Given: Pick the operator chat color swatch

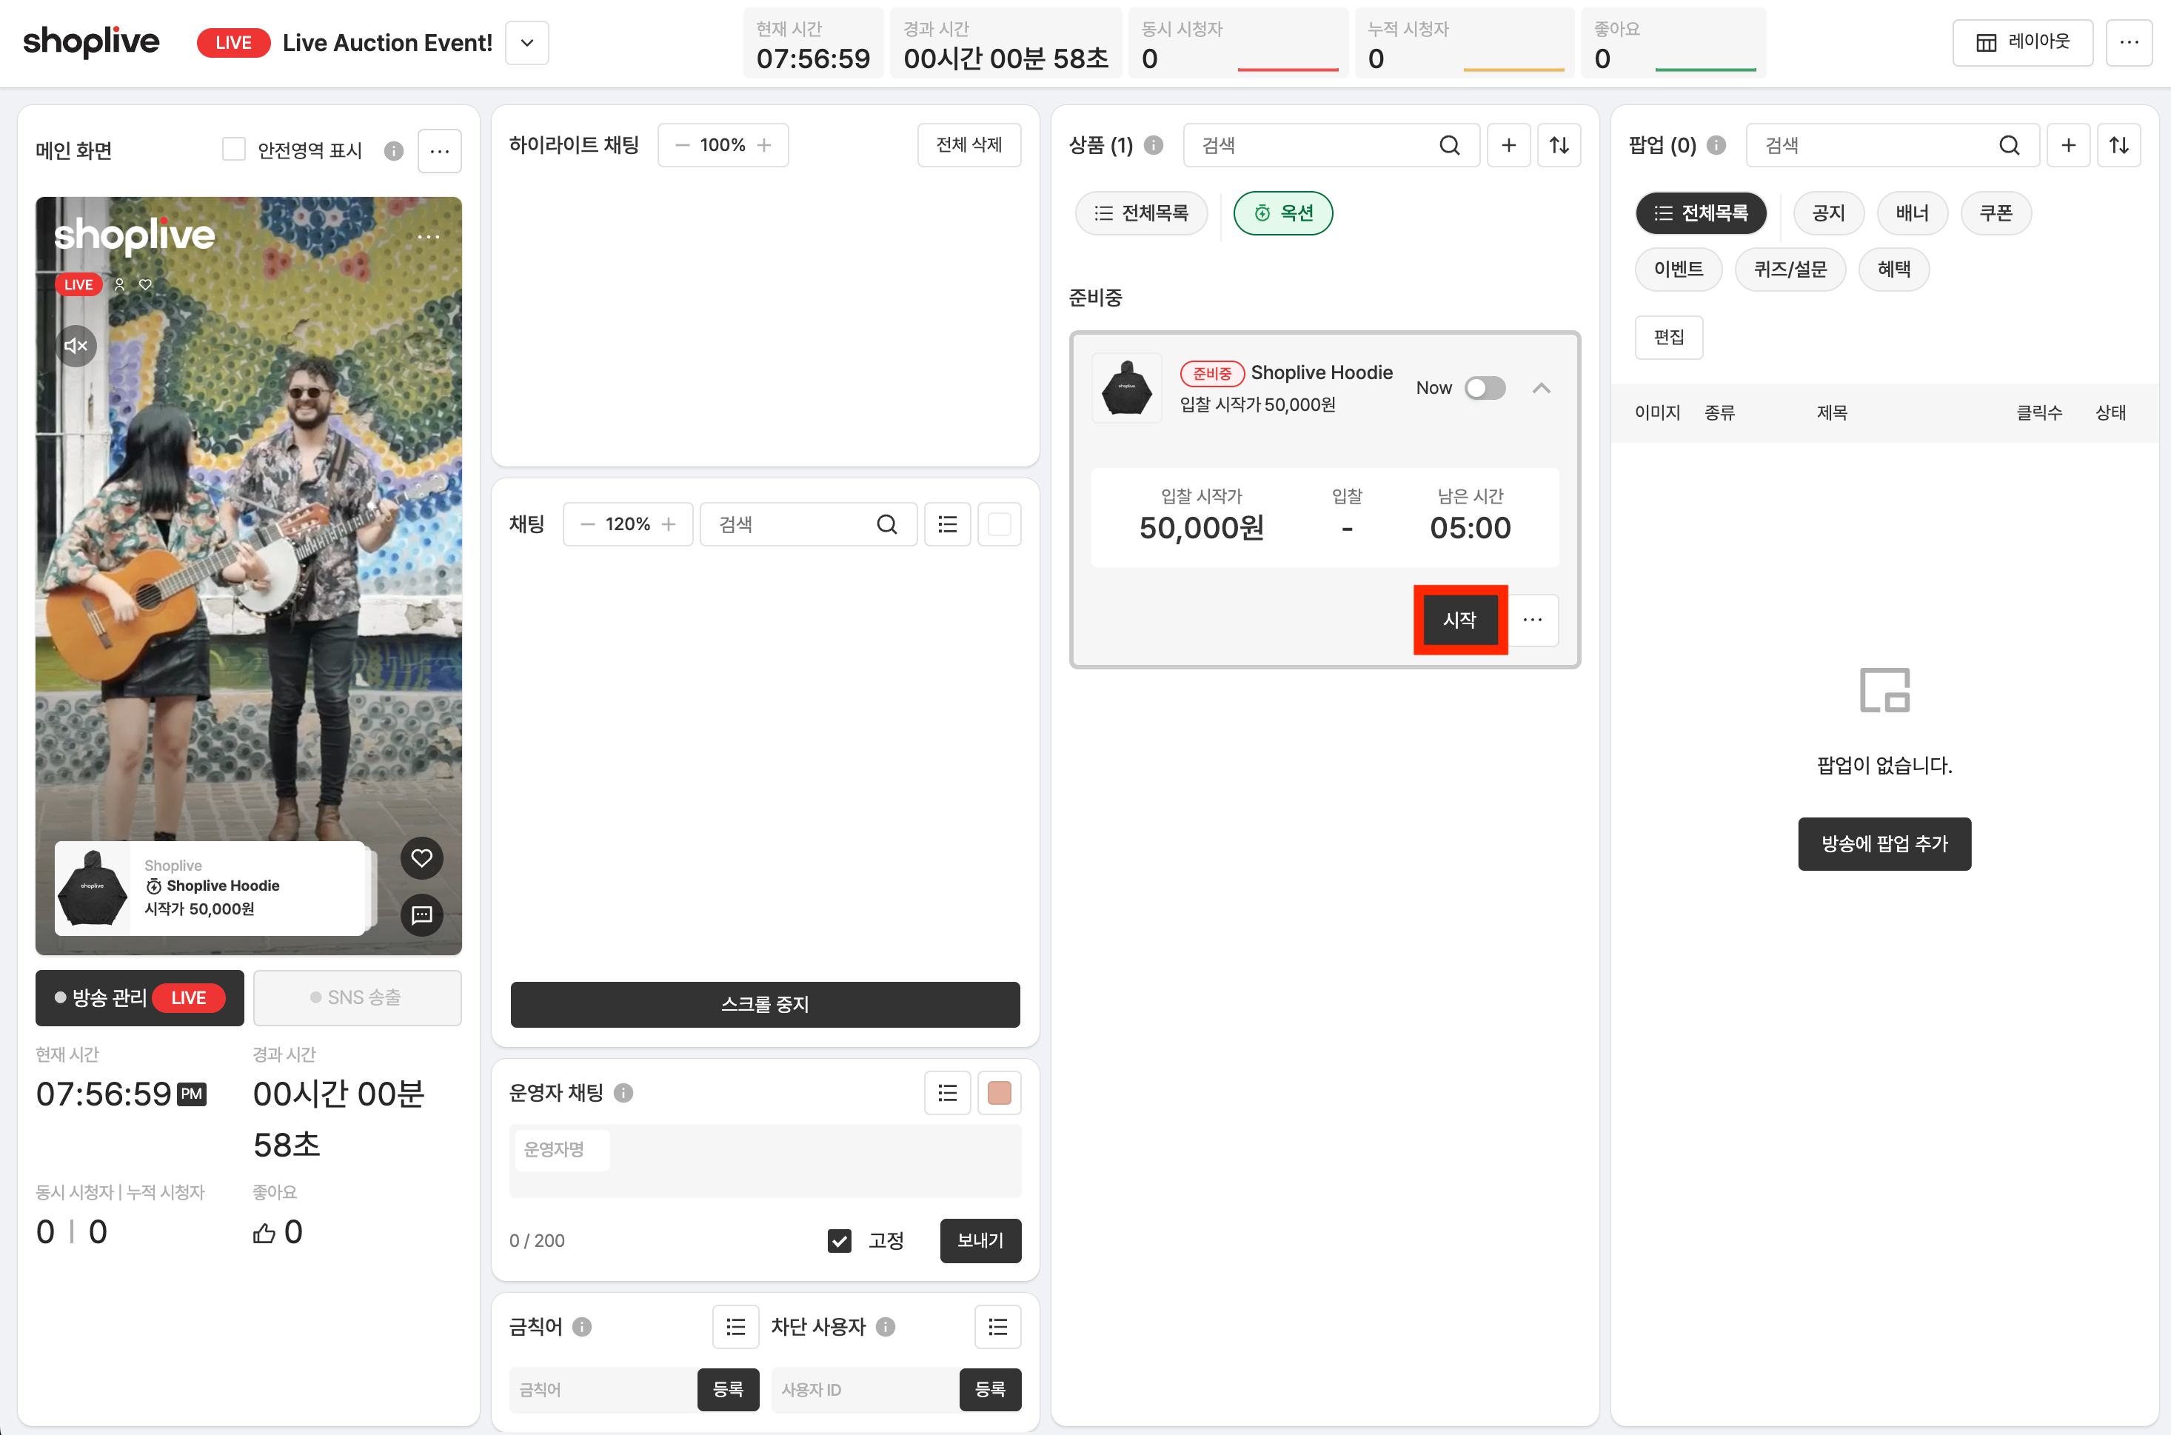Looking at the screenshot, I should click(999, 1093).
